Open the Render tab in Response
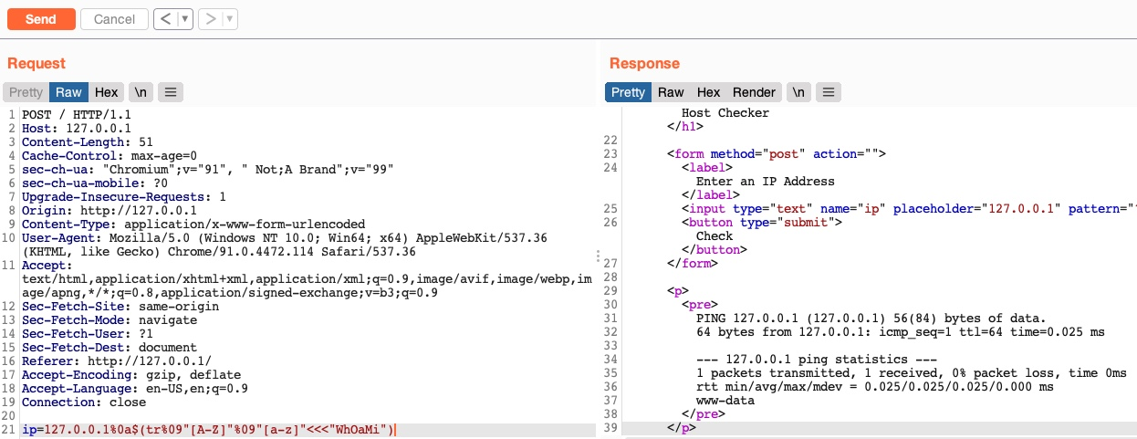 coord(755,92)
